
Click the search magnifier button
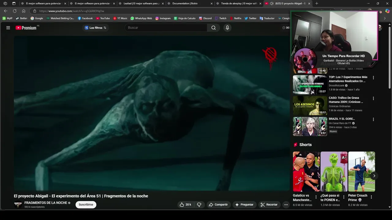pyautogui.click(x=213, y=28)
